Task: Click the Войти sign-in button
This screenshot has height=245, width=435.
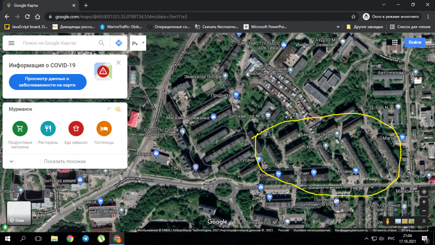Action: pos(415,42)
